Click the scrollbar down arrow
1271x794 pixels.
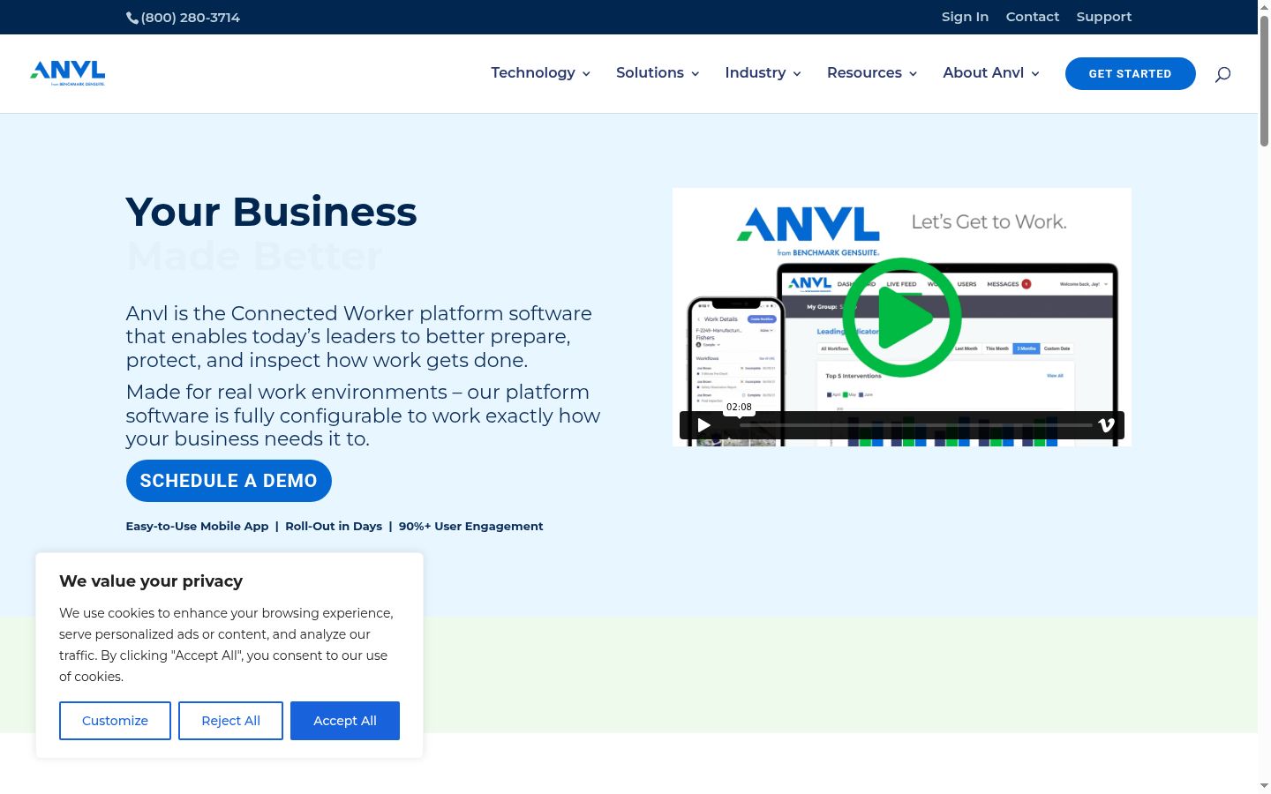[x=1264, y=786]
